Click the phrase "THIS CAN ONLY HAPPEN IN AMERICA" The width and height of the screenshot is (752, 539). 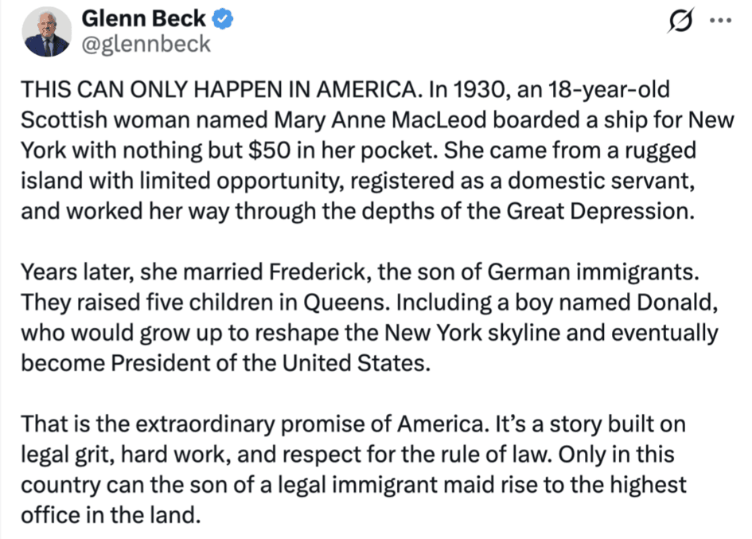coord(219,90)
